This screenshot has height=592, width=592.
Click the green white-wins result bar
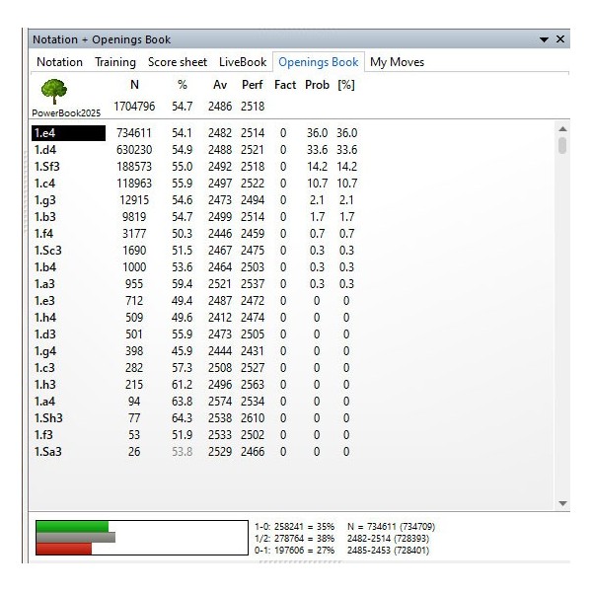point(72,526)
